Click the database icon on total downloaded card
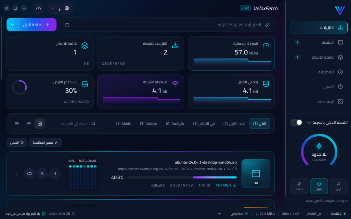Viewport: 351px width, 219px height. click(x=266, y=84)
